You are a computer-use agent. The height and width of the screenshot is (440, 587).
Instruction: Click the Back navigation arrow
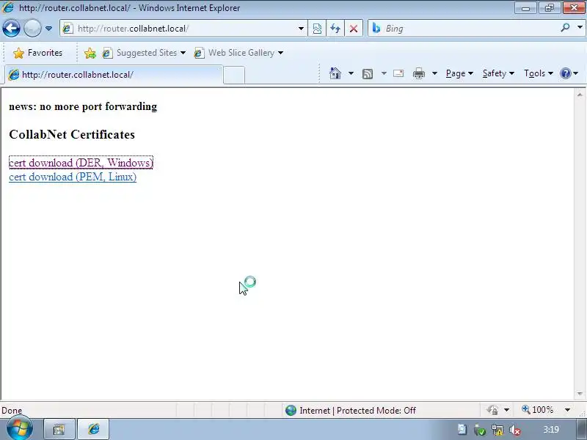pos(11,29)
